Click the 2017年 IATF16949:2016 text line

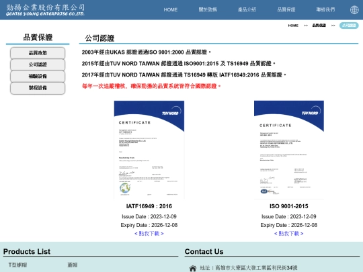[x=184, y=75]
